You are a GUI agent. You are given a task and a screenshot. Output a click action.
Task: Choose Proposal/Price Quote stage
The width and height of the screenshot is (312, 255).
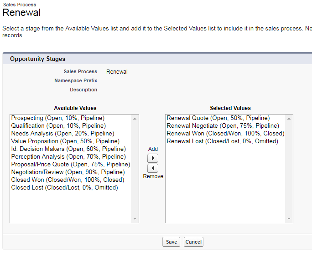[x=71, y=165]
